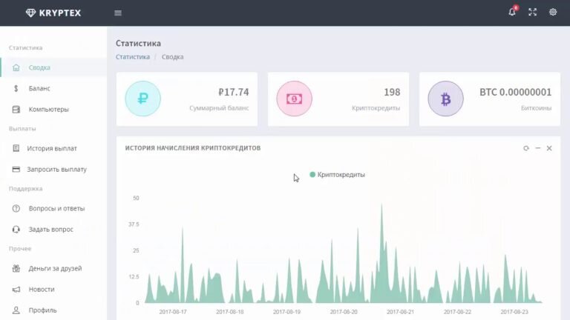Click the user icon beside Профиль
The width and height of the screenshot is (570, 320).
(16, 310)
